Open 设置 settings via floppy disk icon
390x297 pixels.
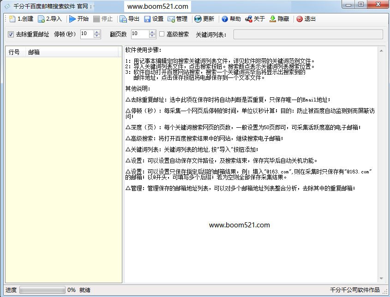147,19
